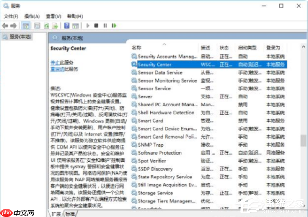Select the Still Image Acquisition Events row

click(209, 185)
